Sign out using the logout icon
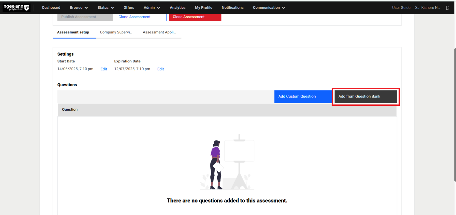 pos(448,7)
